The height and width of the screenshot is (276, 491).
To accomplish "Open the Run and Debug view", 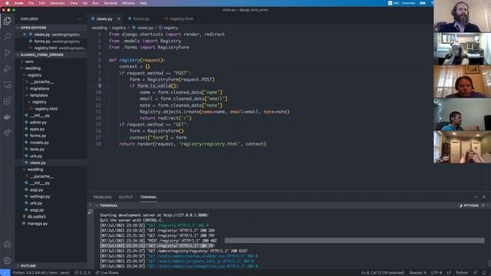I will click(x=7, y=68).
